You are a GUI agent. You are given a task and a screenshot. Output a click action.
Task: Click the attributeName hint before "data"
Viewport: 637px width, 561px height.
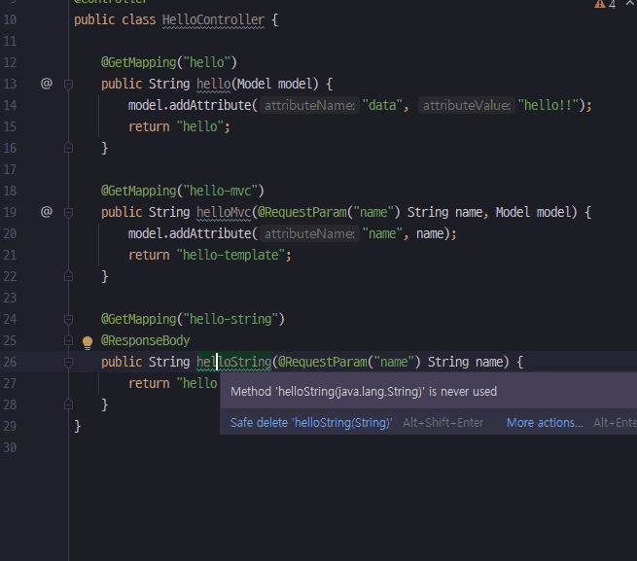tap(310, 105)
